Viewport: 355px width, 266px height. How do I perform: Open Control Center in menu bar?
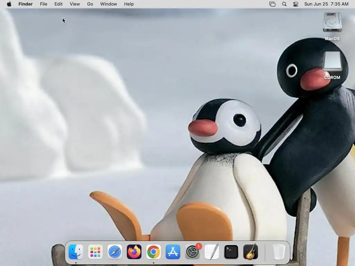pos(296,4)
